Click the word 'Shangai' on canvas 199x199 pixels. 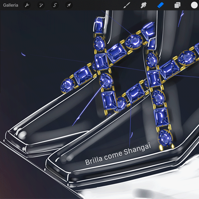click(x=137, y=149)
